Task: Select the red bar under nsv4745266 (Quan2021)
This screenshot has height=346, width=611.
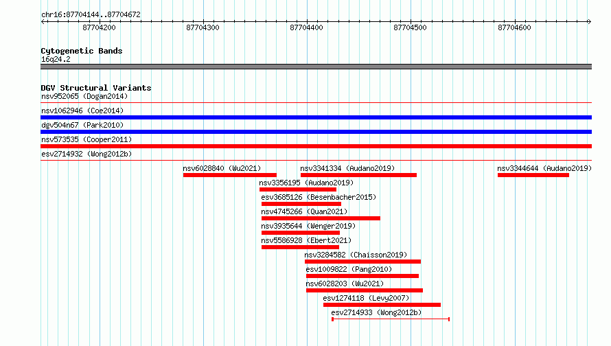Action: (321, 218)
